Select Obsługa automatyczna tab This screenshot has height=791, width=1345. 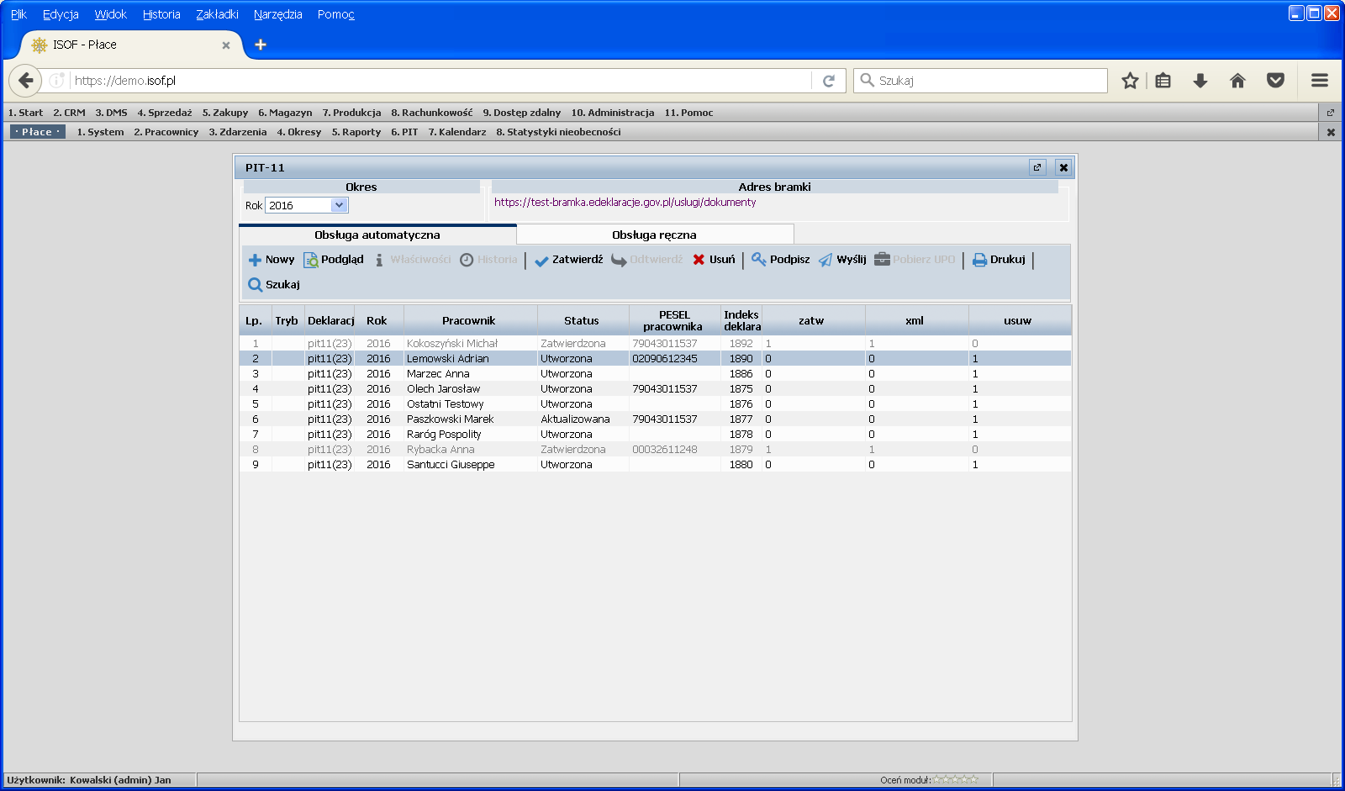(377, 235)
